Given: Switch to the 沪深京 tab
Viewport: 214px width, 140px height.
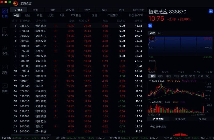Looking at the screenshot, I should pos(19,10).
